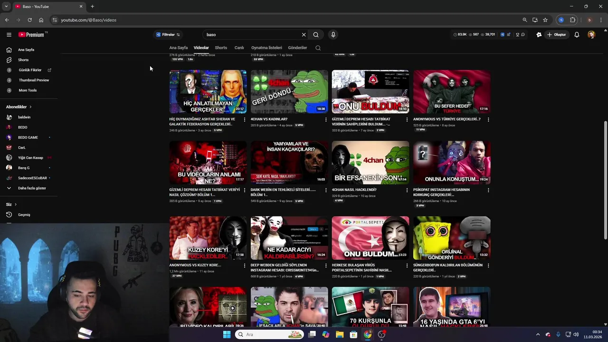The image size is (608, 342).
Task: Expand the Siz section chevron
Action: (15, 204)
